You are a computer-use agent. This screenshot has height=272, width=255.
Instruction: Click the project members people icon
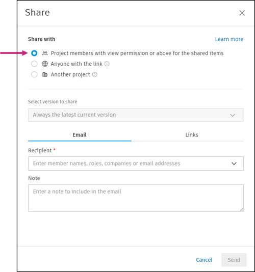point(45,53)
